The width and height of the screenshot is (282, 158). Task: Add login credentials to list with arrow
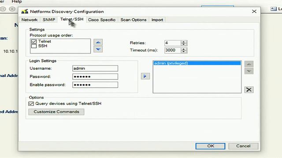pyautogui.click(x=145, y=76)
